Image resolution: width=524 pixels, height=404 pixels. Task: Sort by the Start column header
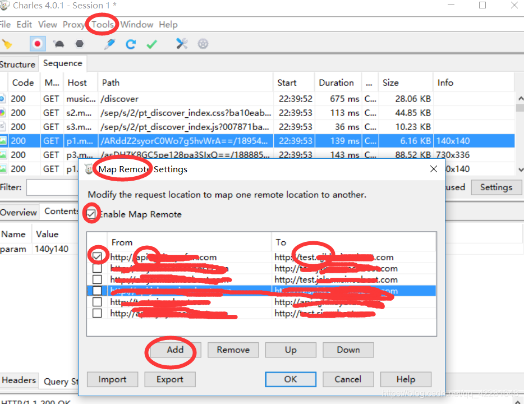coord(294,82)
